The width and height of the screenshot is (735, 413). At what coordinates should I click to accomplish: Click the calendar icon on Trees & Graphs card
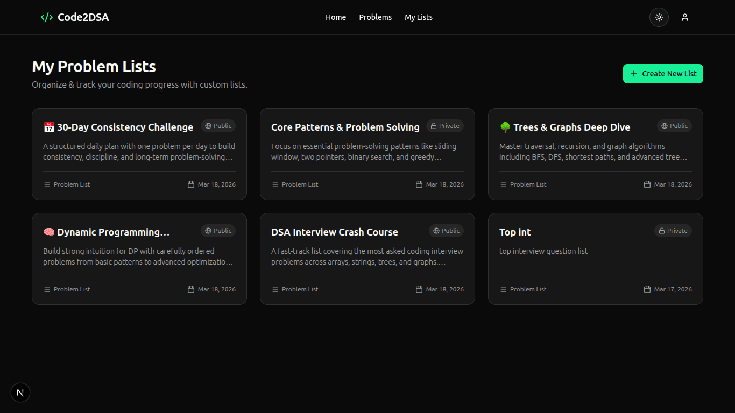pos(647,184)
